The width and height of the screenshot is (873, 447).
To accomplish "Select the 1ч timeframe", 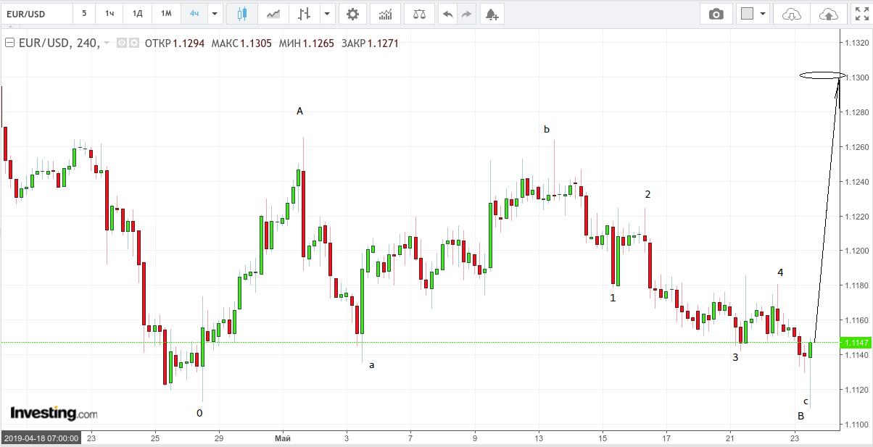I will [x=109, y=14].
